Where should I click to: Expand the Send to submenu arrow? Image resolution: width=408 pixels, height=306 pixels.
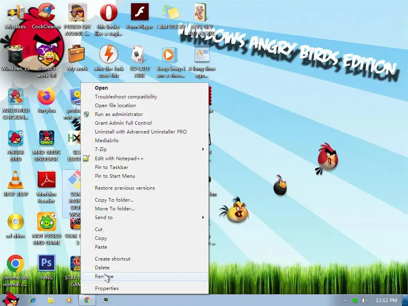[x=203, y=217]
